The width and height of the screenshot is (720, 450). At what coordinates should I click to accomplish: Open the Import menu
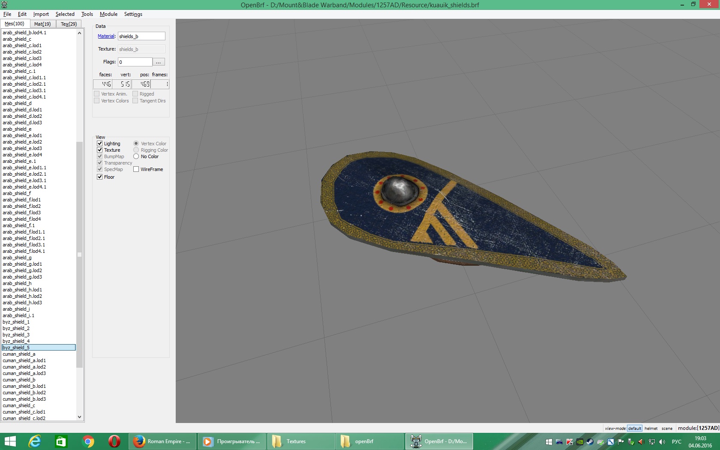tap(41, 14)
